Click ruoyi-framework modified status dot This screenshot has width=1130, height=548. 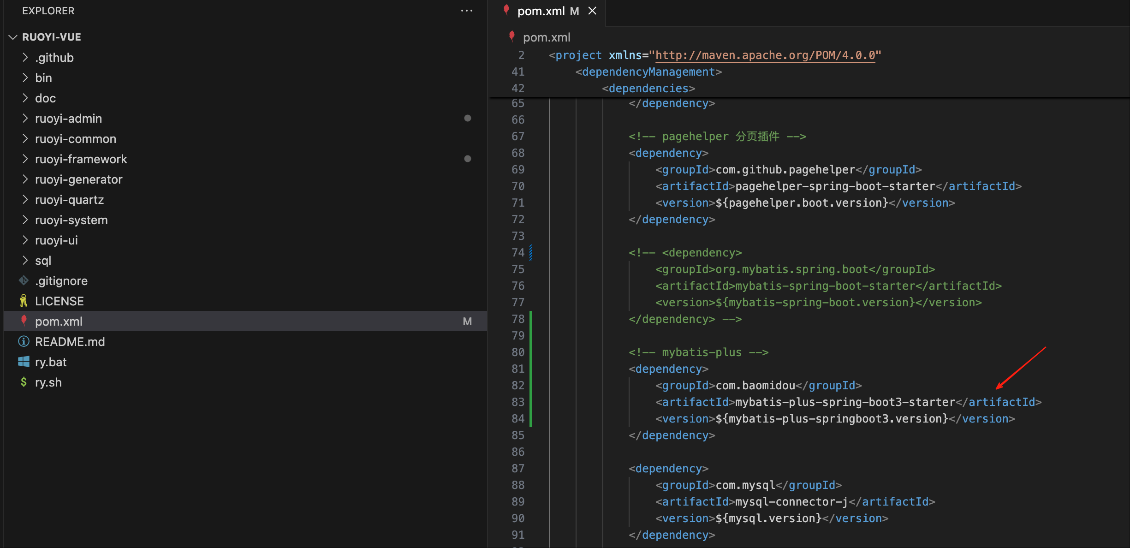[x=467, y=159]
